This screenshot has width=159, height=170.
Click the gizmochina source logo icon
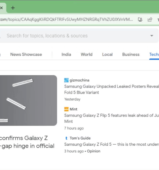tap(66, 80)
